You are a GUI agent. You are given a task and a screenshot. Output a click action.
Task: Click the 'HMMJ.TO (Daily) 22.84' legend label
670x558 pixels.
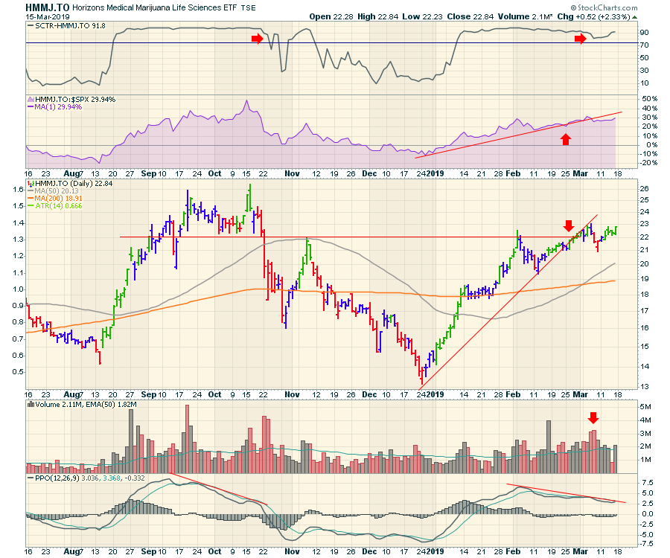tap(74, 184)
